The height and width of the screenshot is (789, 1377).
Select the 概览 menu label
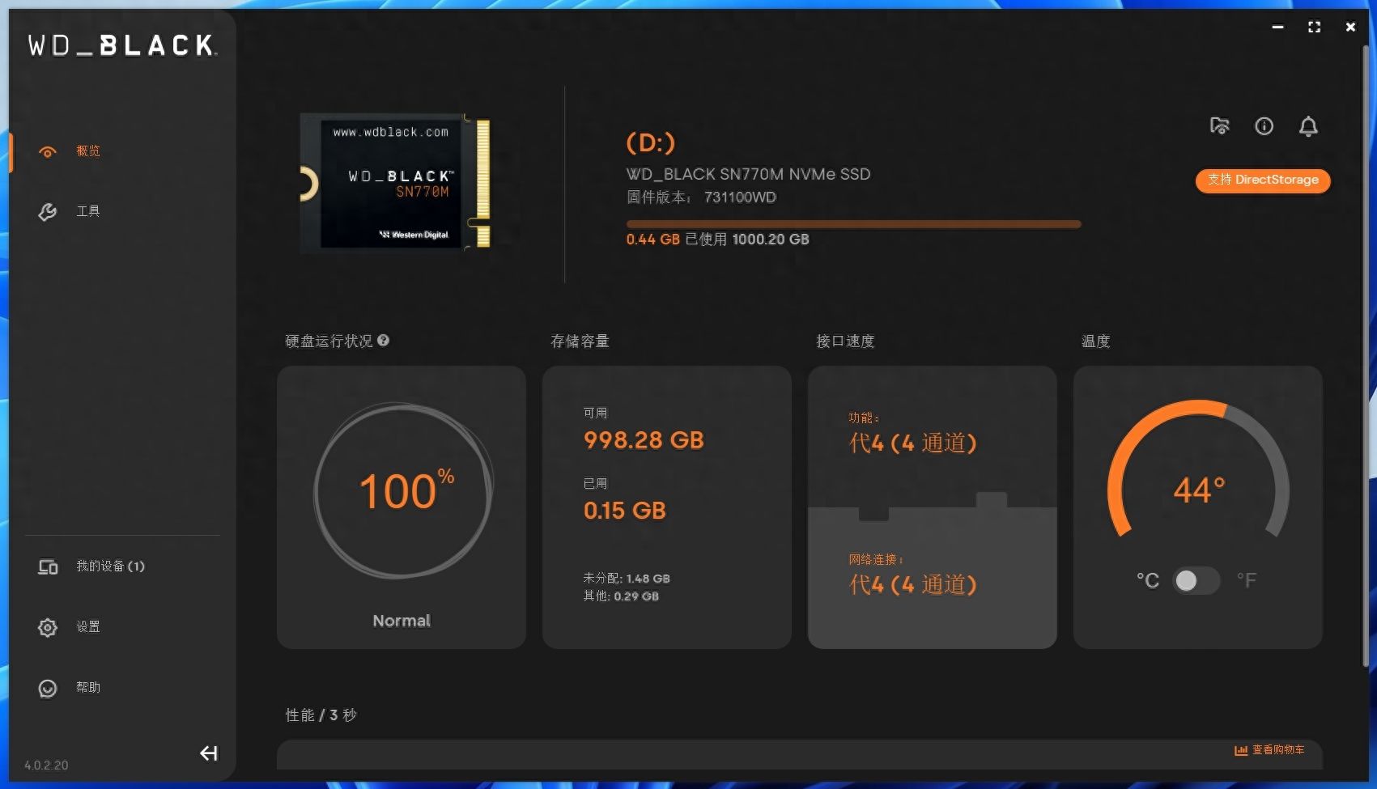(88, 151)
